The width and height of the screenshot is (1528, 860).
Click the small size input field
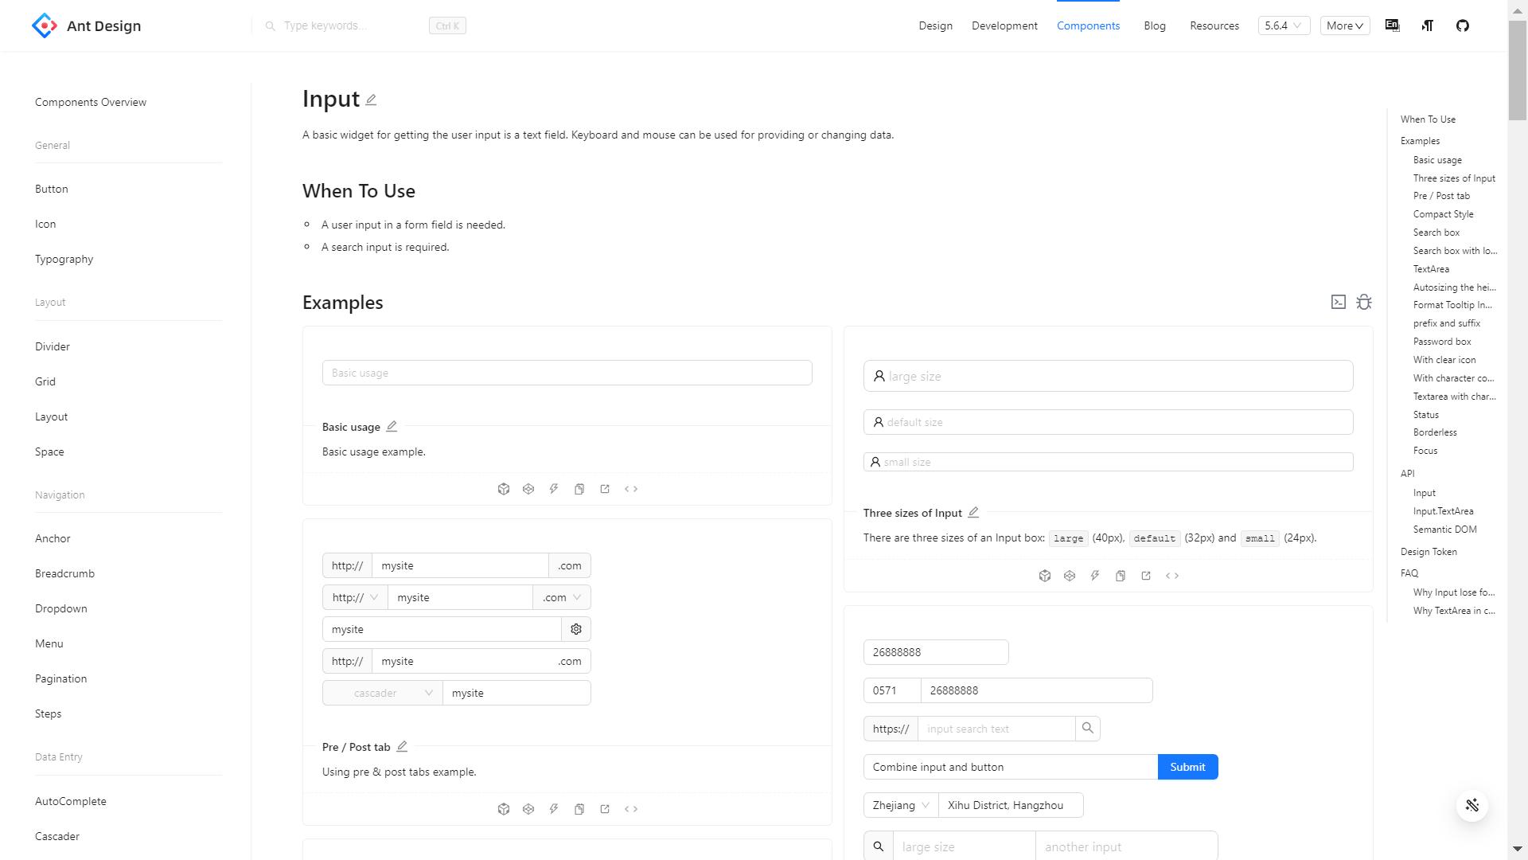click(1108, 462)
